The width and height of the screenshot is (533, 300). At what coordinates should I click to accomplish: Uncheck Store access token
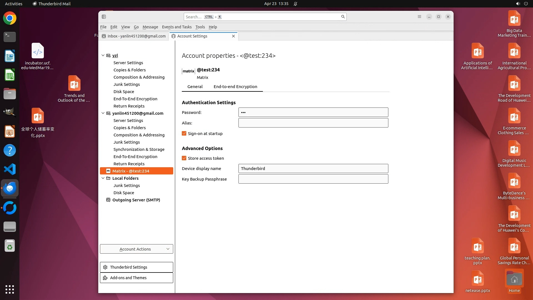[x=184, y=158]
